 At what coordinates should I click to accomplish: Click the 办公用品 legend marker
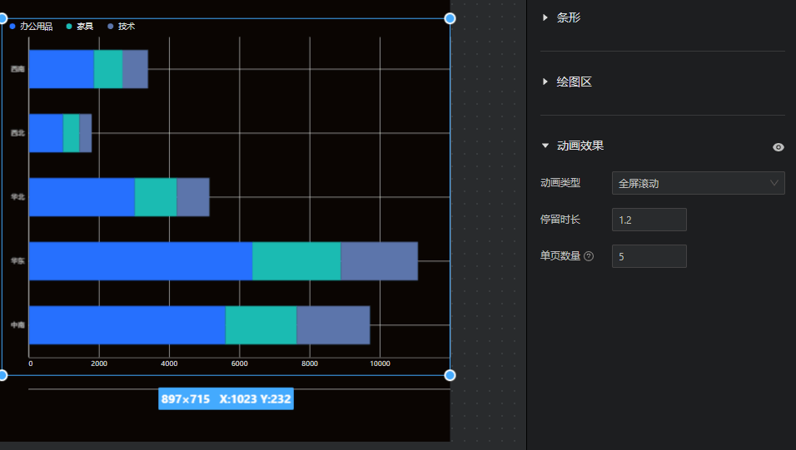click(12, 27)
